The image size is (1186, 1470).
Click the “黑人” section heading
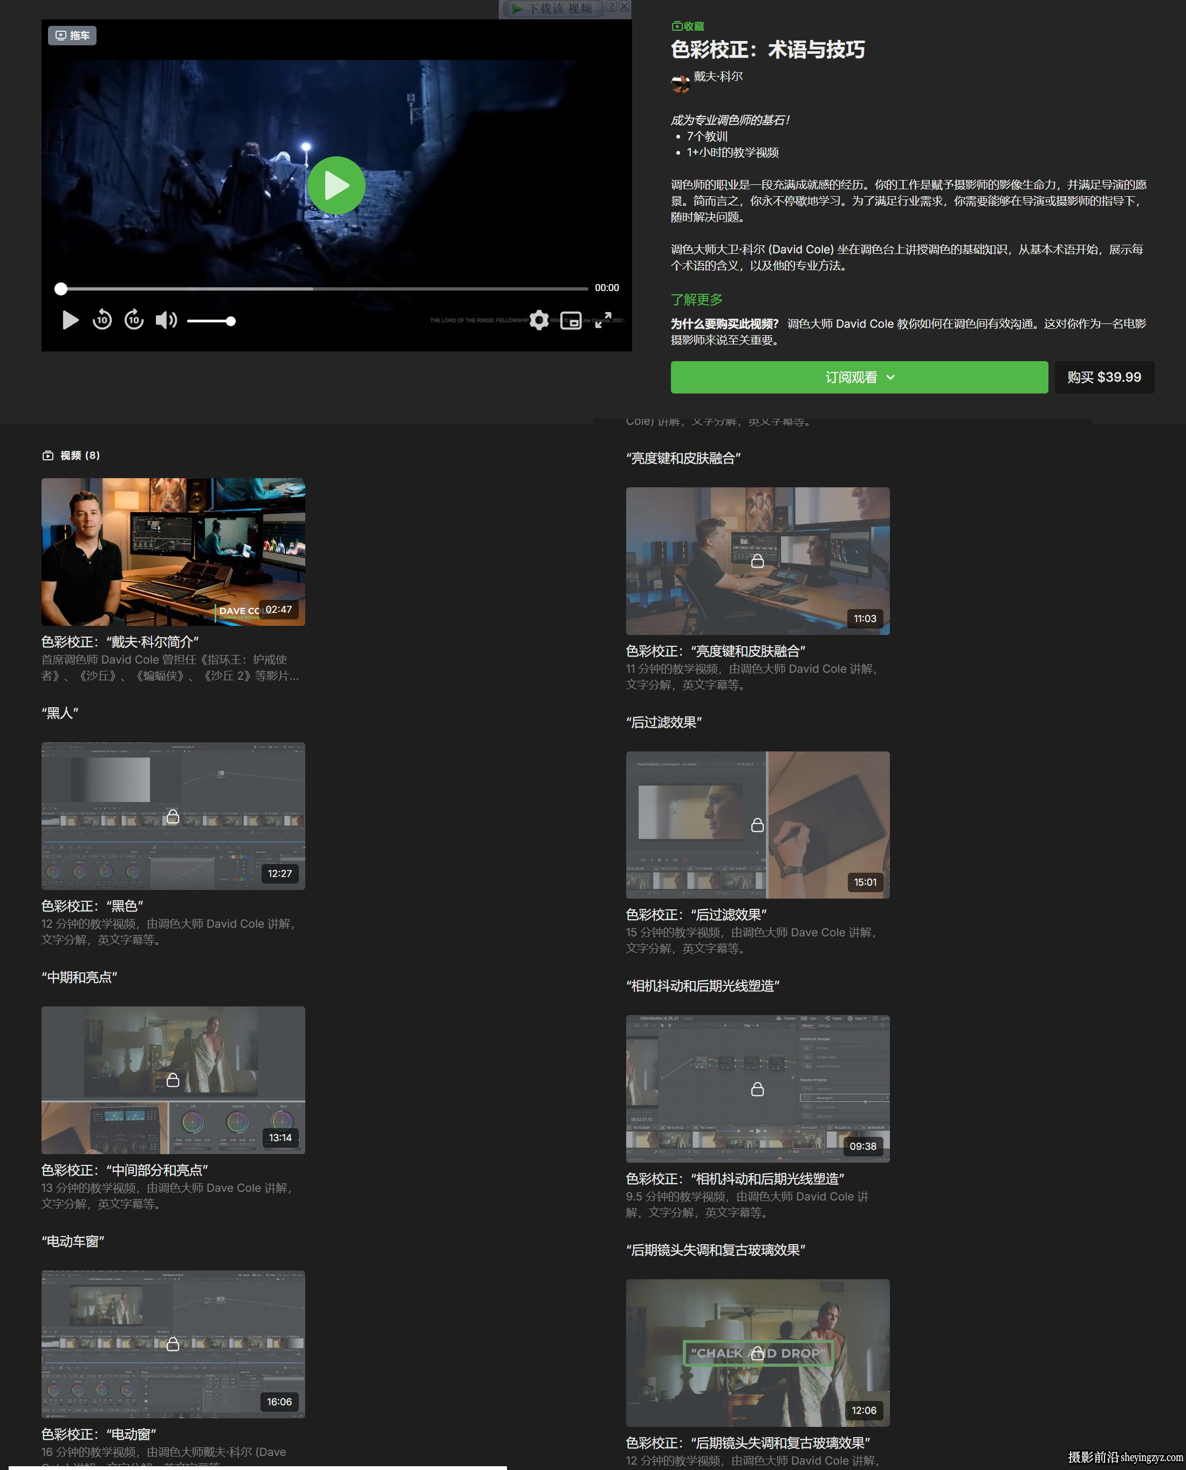pos(60,713)
